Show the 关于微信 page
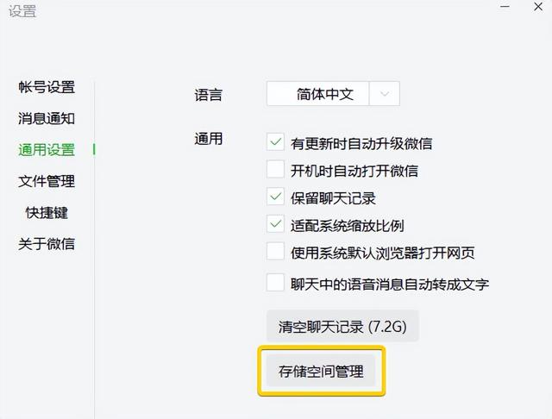Screen dimensions: 552x419 click(x=47, y=244)
